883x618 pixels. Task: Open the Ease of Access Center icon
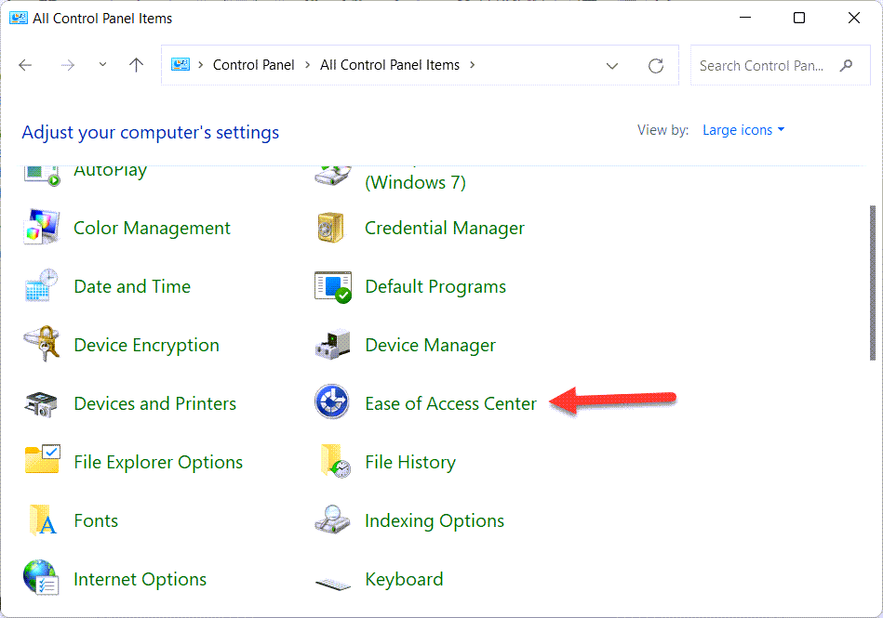[332, 403]
